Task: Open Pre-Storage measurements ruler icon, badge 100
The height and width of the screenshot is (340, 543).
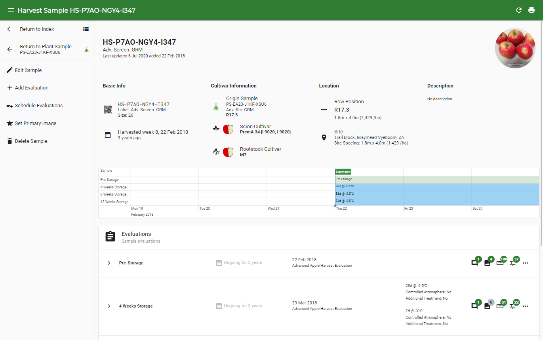Action: [500, 263]
